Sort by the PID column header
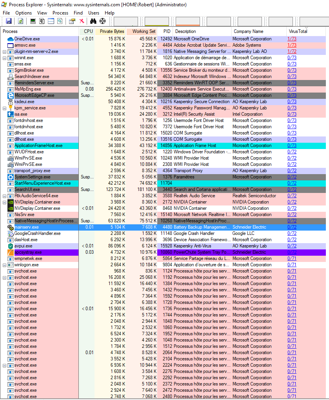 pos(165,31)
